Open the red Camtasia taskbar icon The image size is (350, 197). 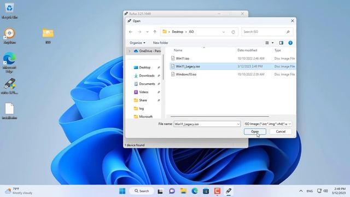pos(218,191)
